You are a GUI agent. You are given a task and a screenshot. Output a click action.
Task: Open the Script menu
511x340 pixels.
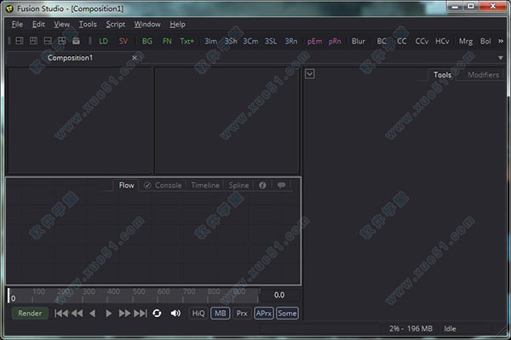(x=115, y=25)
